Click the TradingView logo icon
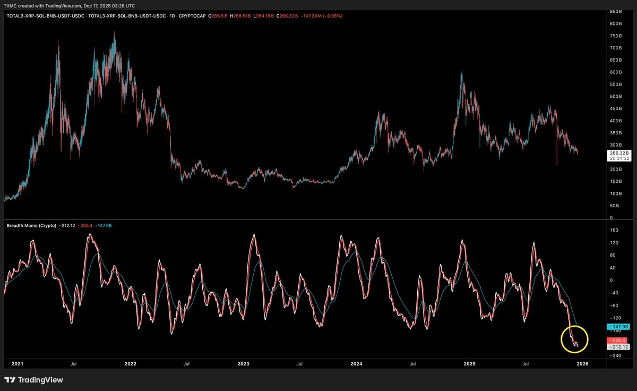This screenshot has width=637, height=391. pos(9,380)
